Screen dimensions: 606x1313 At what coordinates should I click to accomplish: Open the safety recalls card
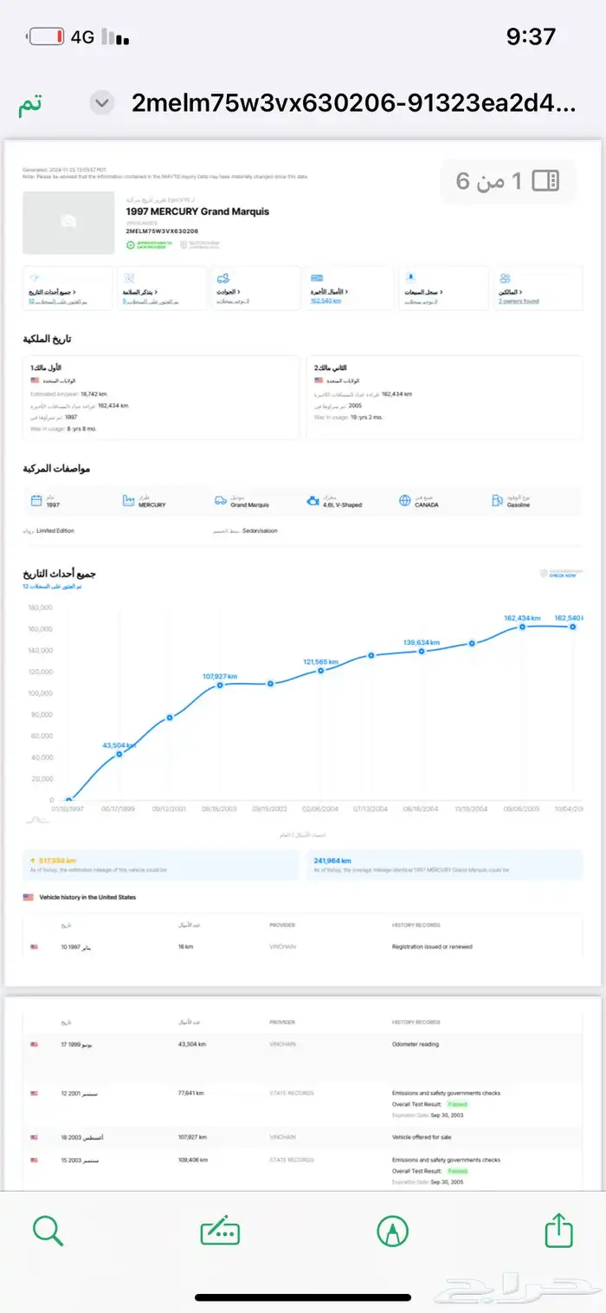coord(162,288)
